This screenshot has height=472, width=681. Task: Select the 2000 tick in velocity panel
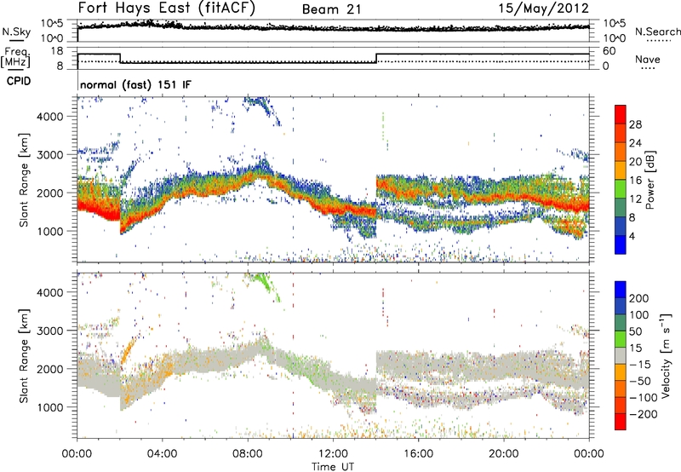coord(50,369)
